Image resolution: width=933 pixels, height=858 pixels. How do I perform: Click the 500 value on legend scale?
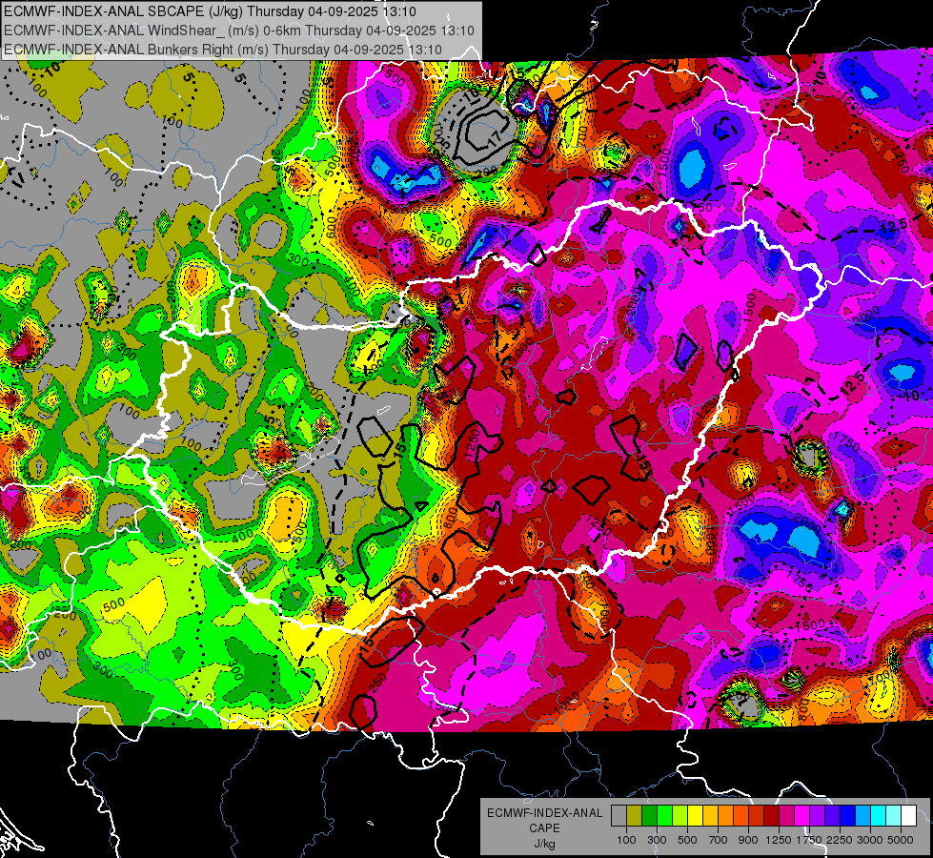[x=687, y=840]
